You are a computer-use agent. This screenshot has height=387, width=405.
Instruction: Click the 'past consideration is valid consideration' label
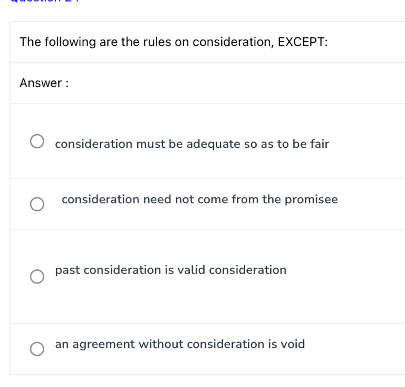[171, 270]
